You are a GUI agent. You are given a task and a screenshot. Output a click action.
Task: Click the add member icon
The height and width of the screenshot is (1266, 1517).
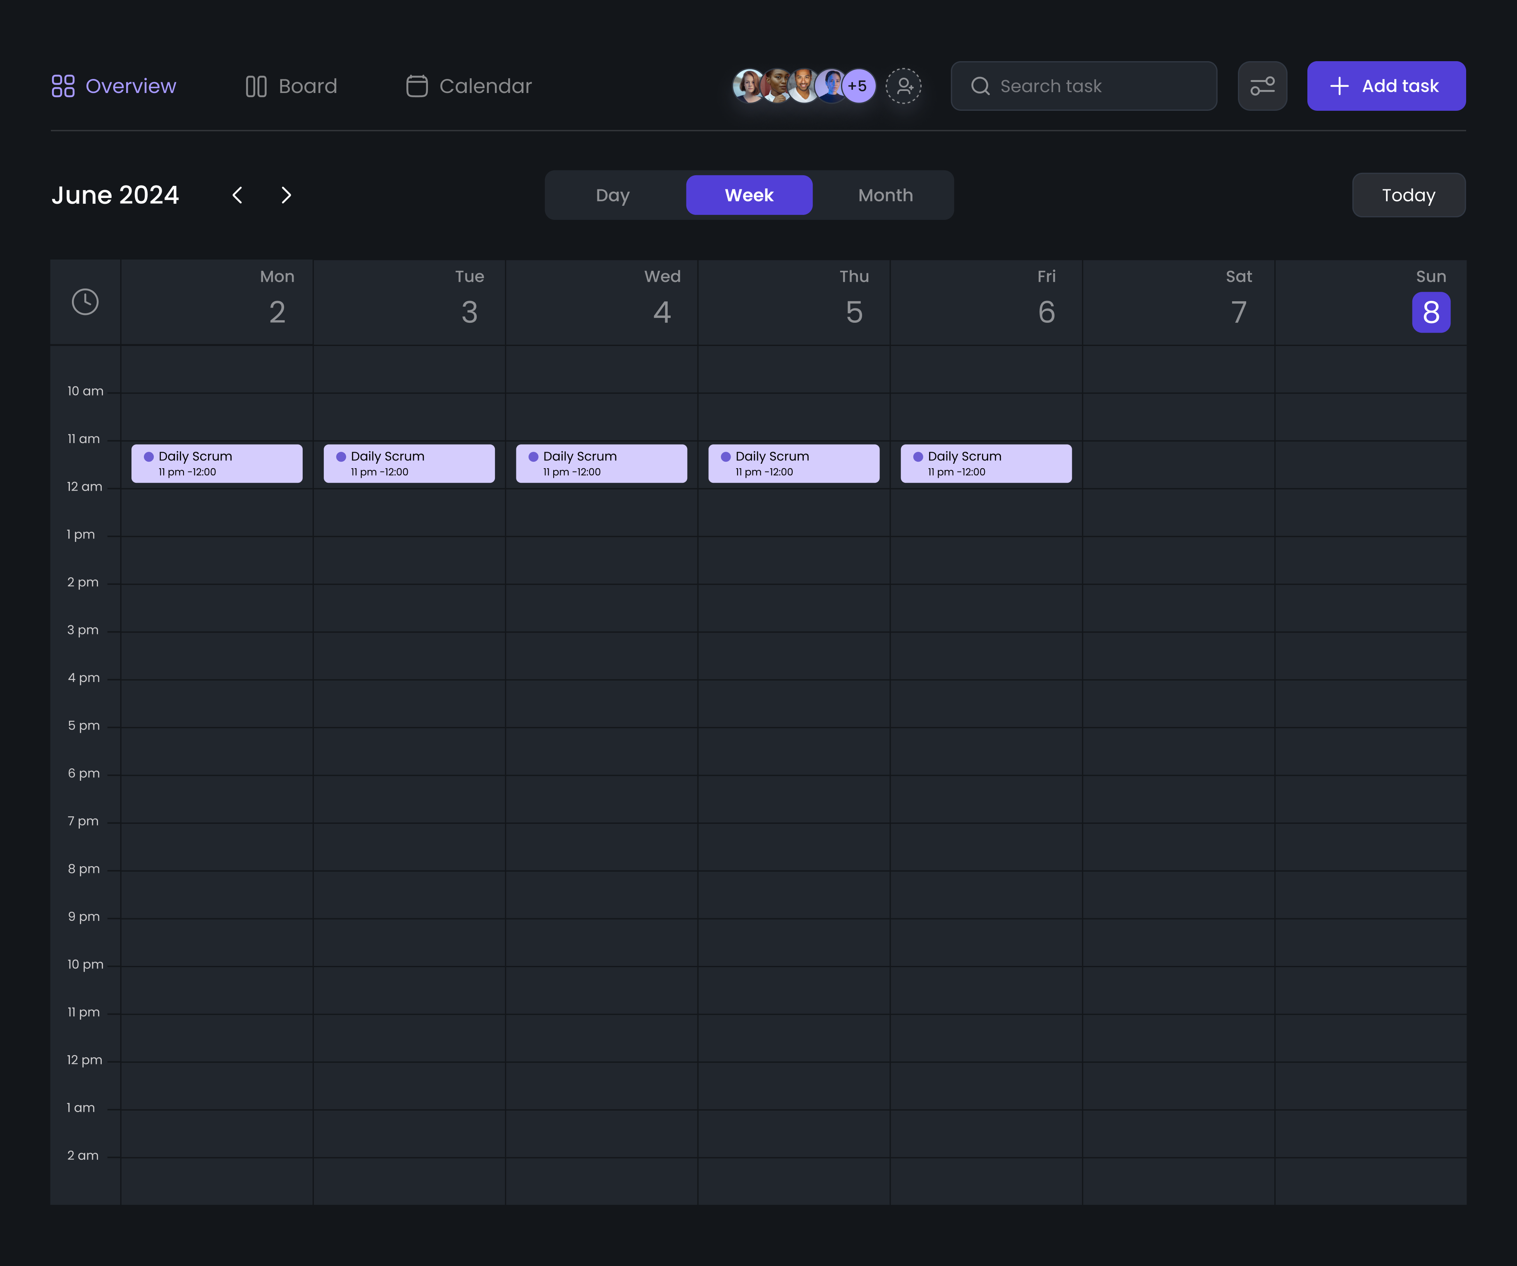[x=903, y=86]
